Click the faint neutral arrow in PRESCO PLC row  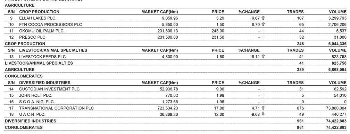[x=263, y=37]
